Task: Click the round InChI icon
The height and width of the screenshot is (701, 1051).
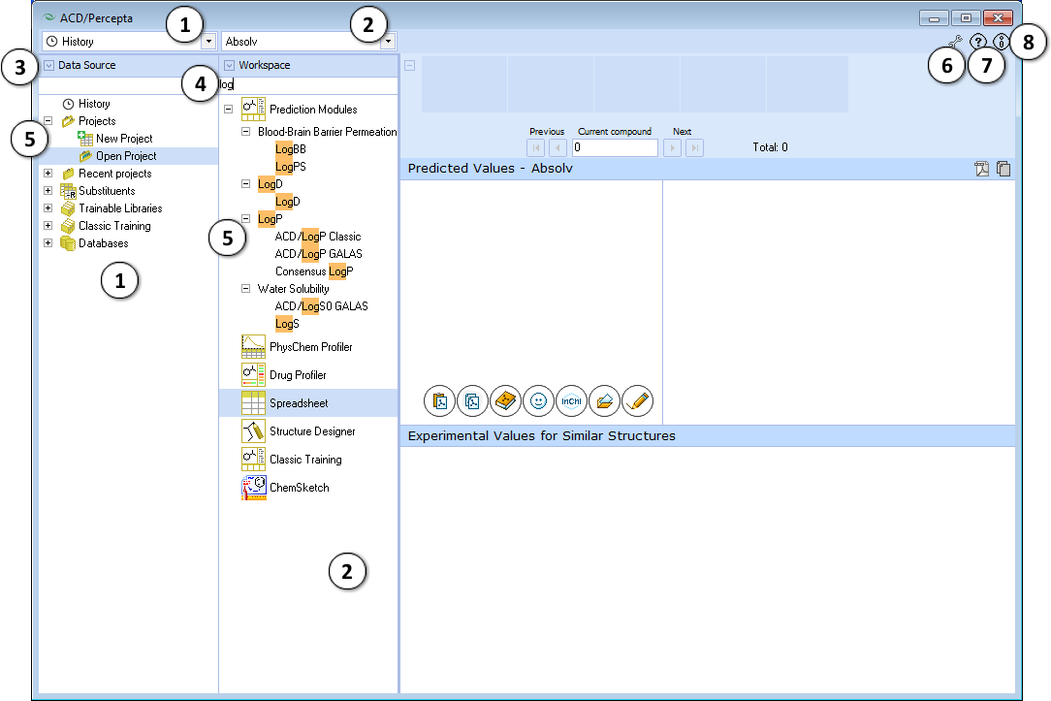Action: 571,401
